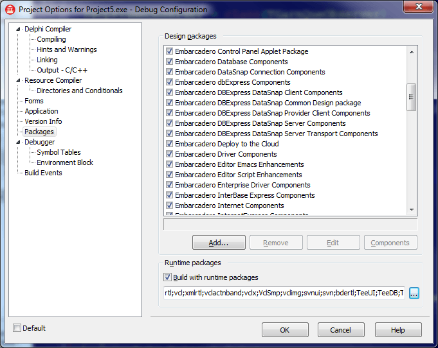Click design packages scrollbar up arrow
The image size is (438, 348).
412,52
